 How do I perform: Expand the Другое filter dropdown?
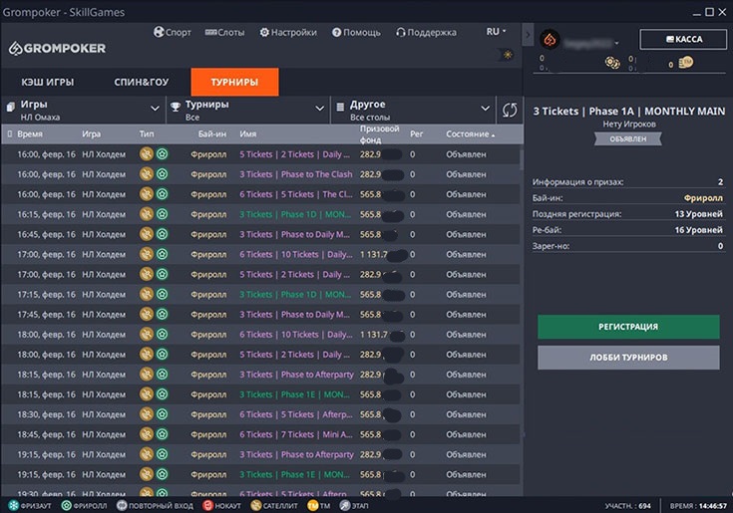[x=413, y=110]
